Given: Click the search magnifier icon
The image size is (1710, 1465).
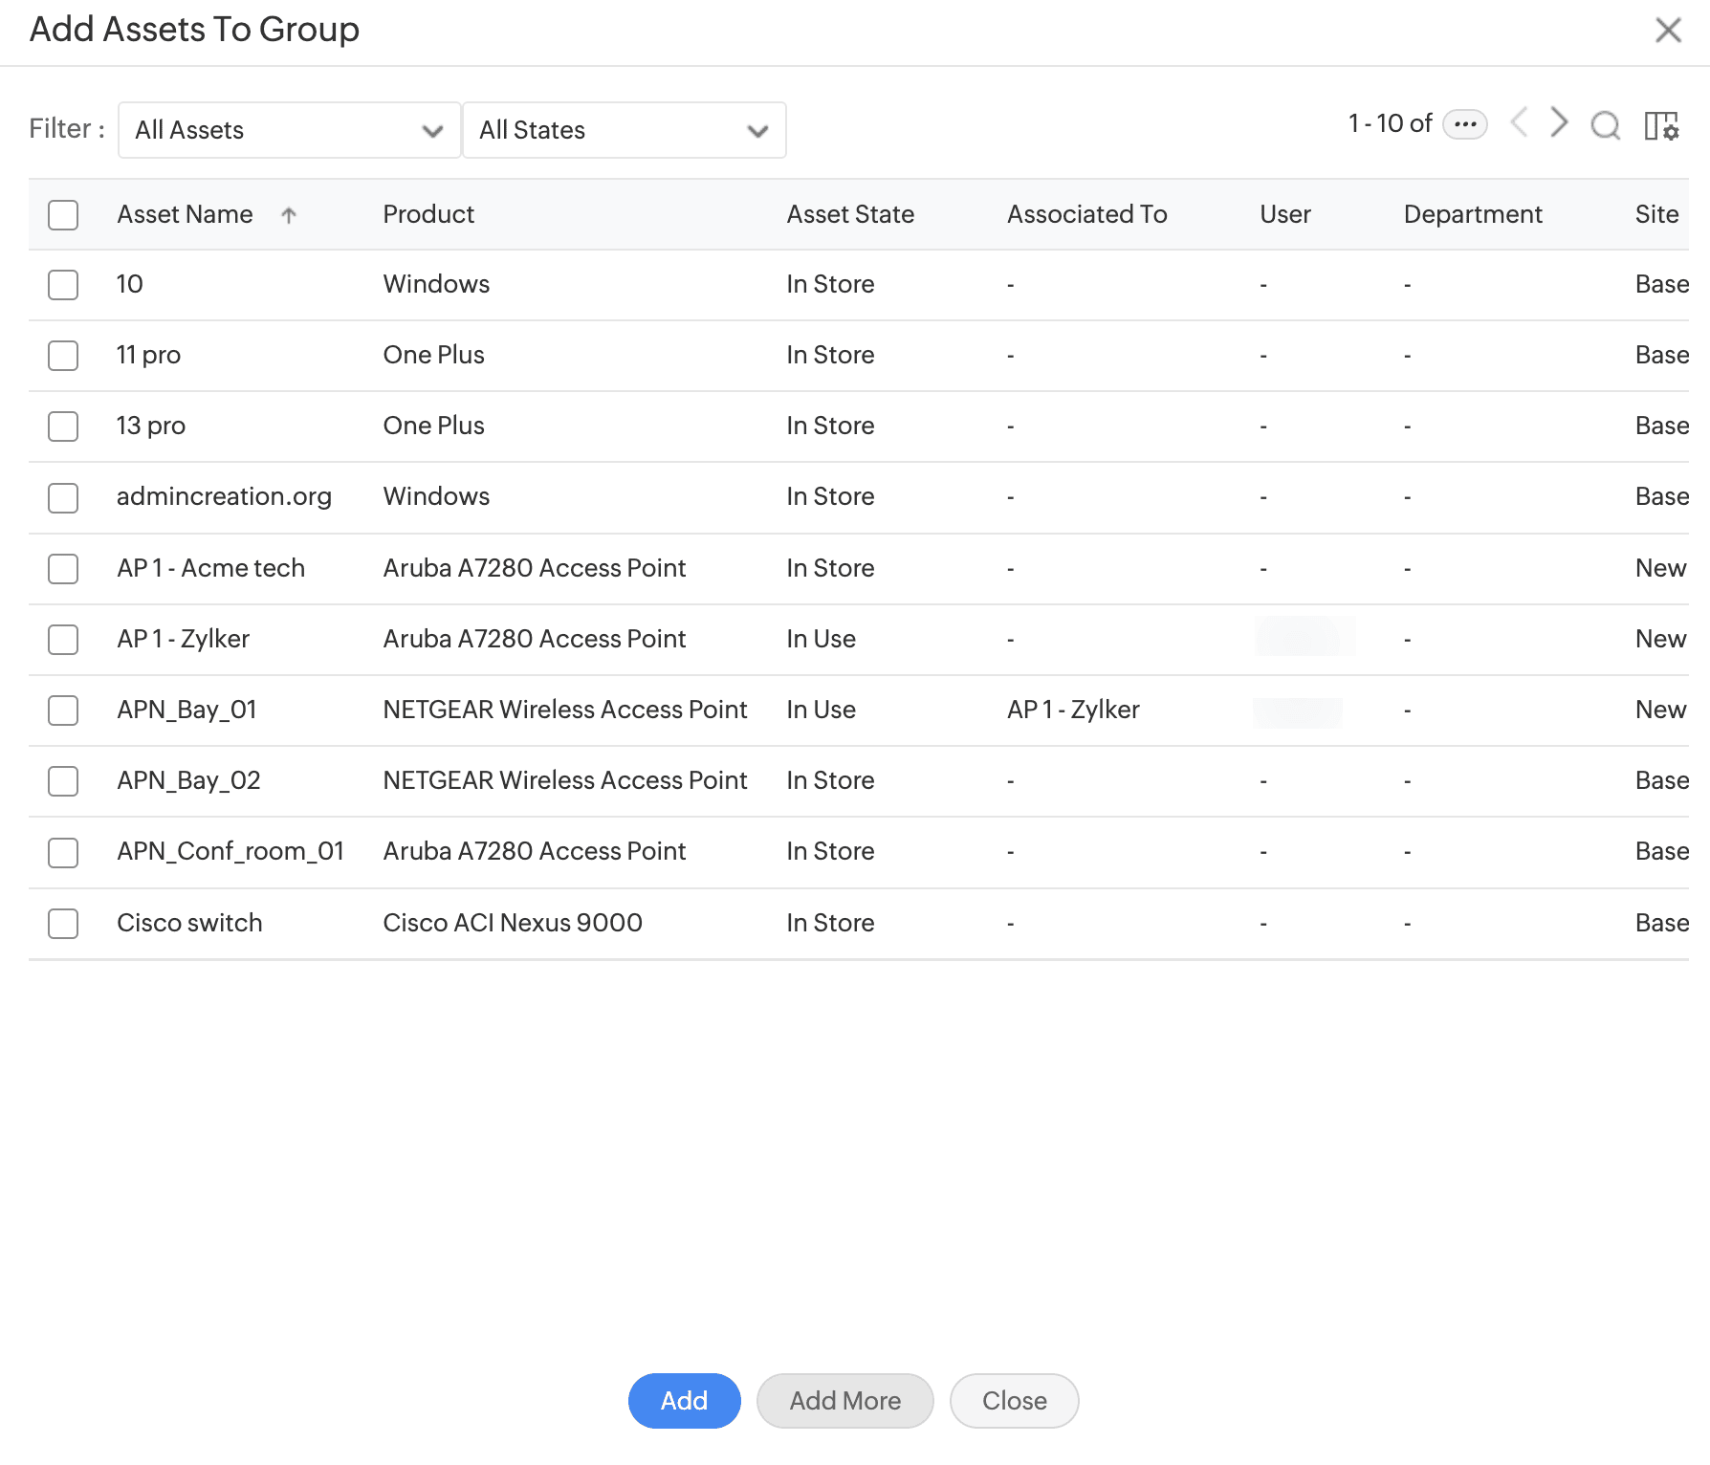Looking at the screenshot, I should [x=1605, y=125].
